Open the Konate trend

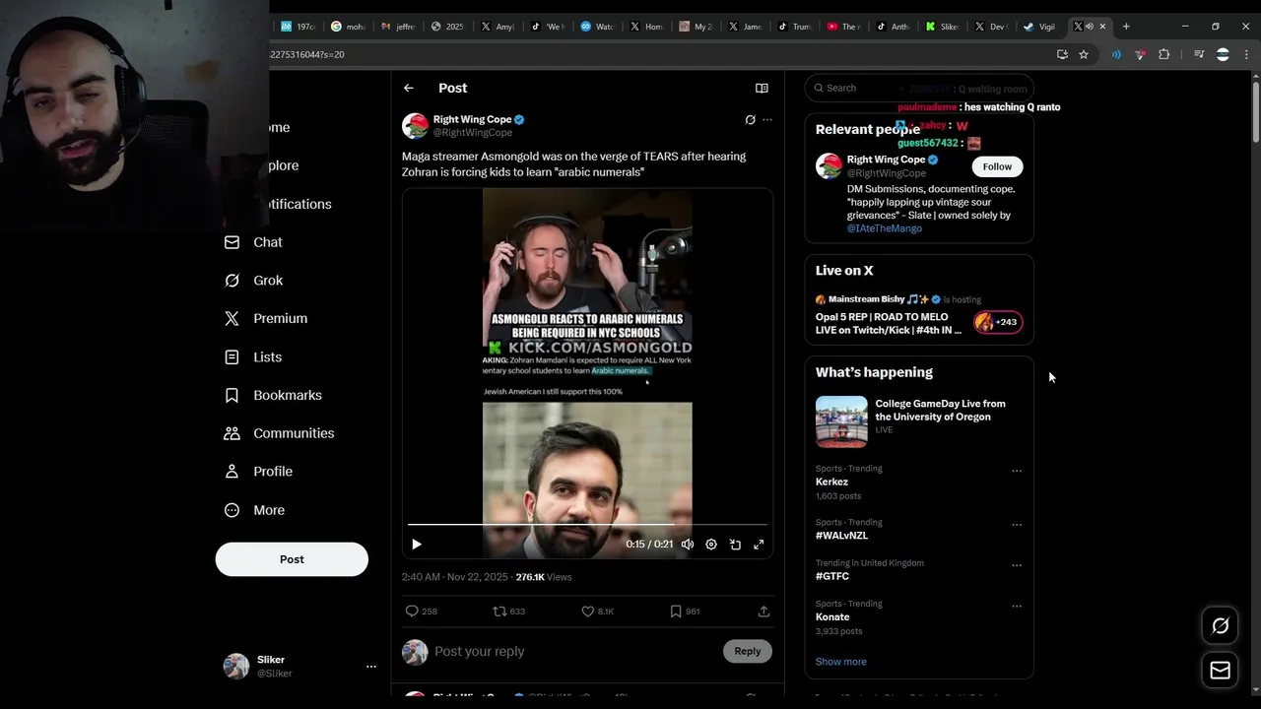tap(832, 617)
